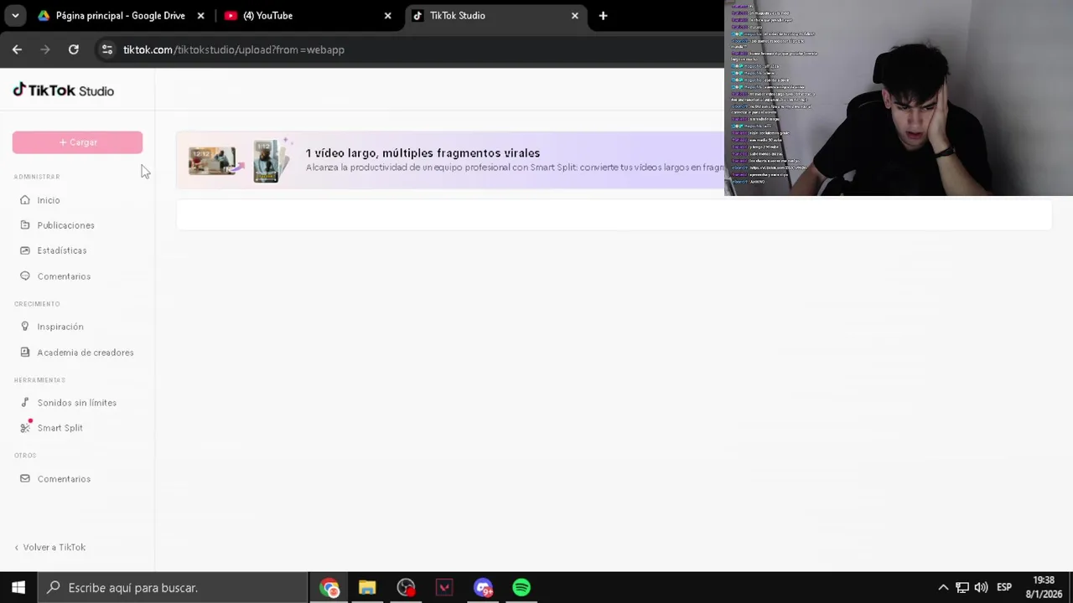Show hidden system tray icons
This screenshot has height=603, width=1073.
[943, 588]
